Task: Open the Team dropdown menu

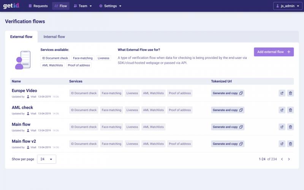Action: click(x=82, y=6)
